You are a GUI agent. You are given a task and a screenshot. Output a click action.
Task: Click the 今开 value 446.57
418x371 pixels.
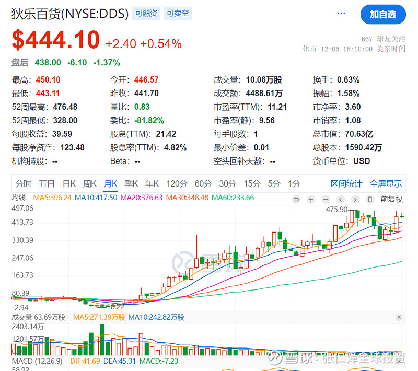pyautogui.click(x=146, y=80)
